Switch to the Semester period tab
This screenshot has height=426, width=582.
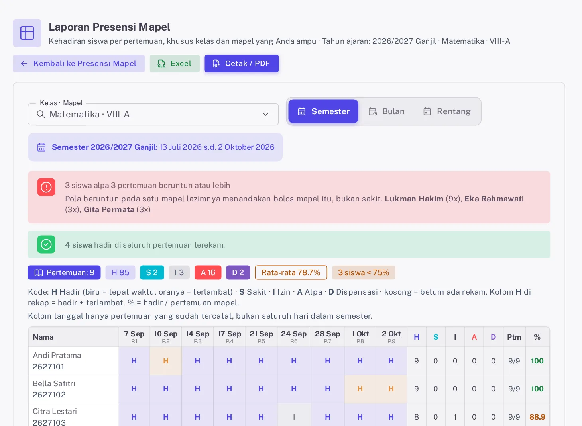point(323,111)
